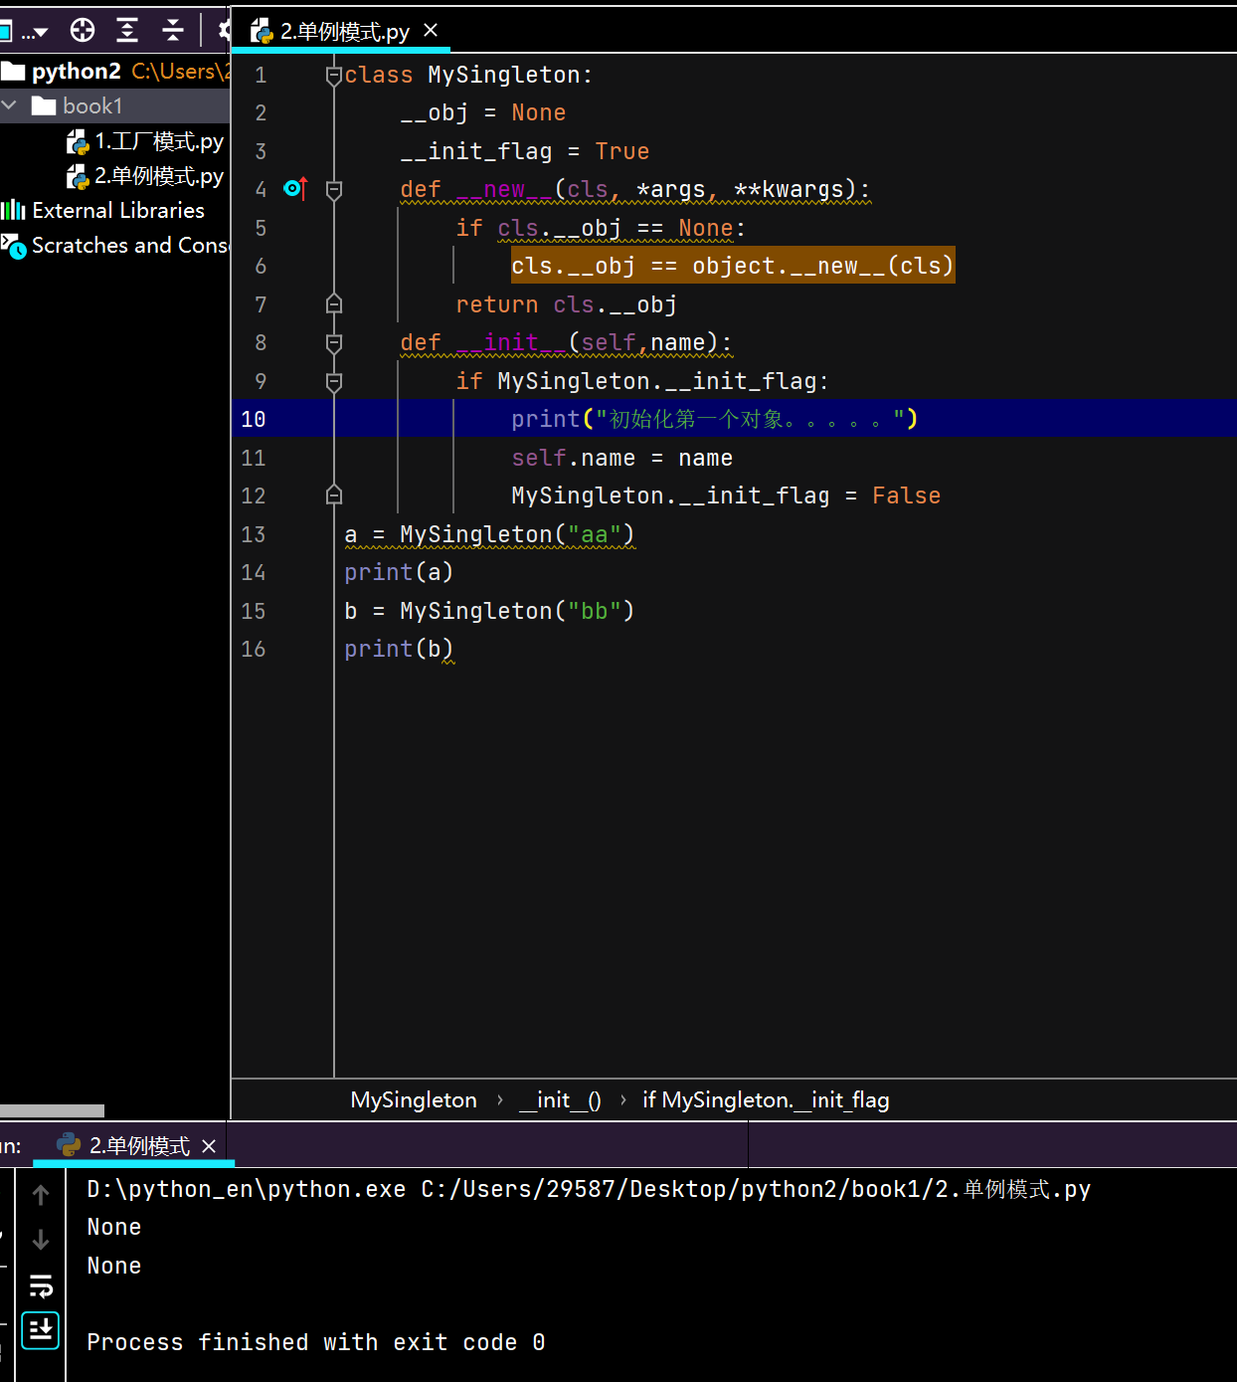Click the 'return cls.__obj' code line

(x=566, y=304)
